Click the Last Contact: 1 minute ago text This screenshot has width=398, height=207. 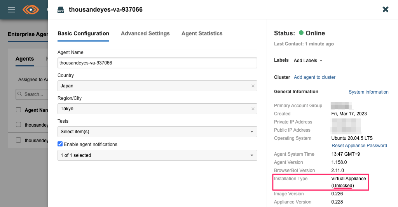[304, 44]
